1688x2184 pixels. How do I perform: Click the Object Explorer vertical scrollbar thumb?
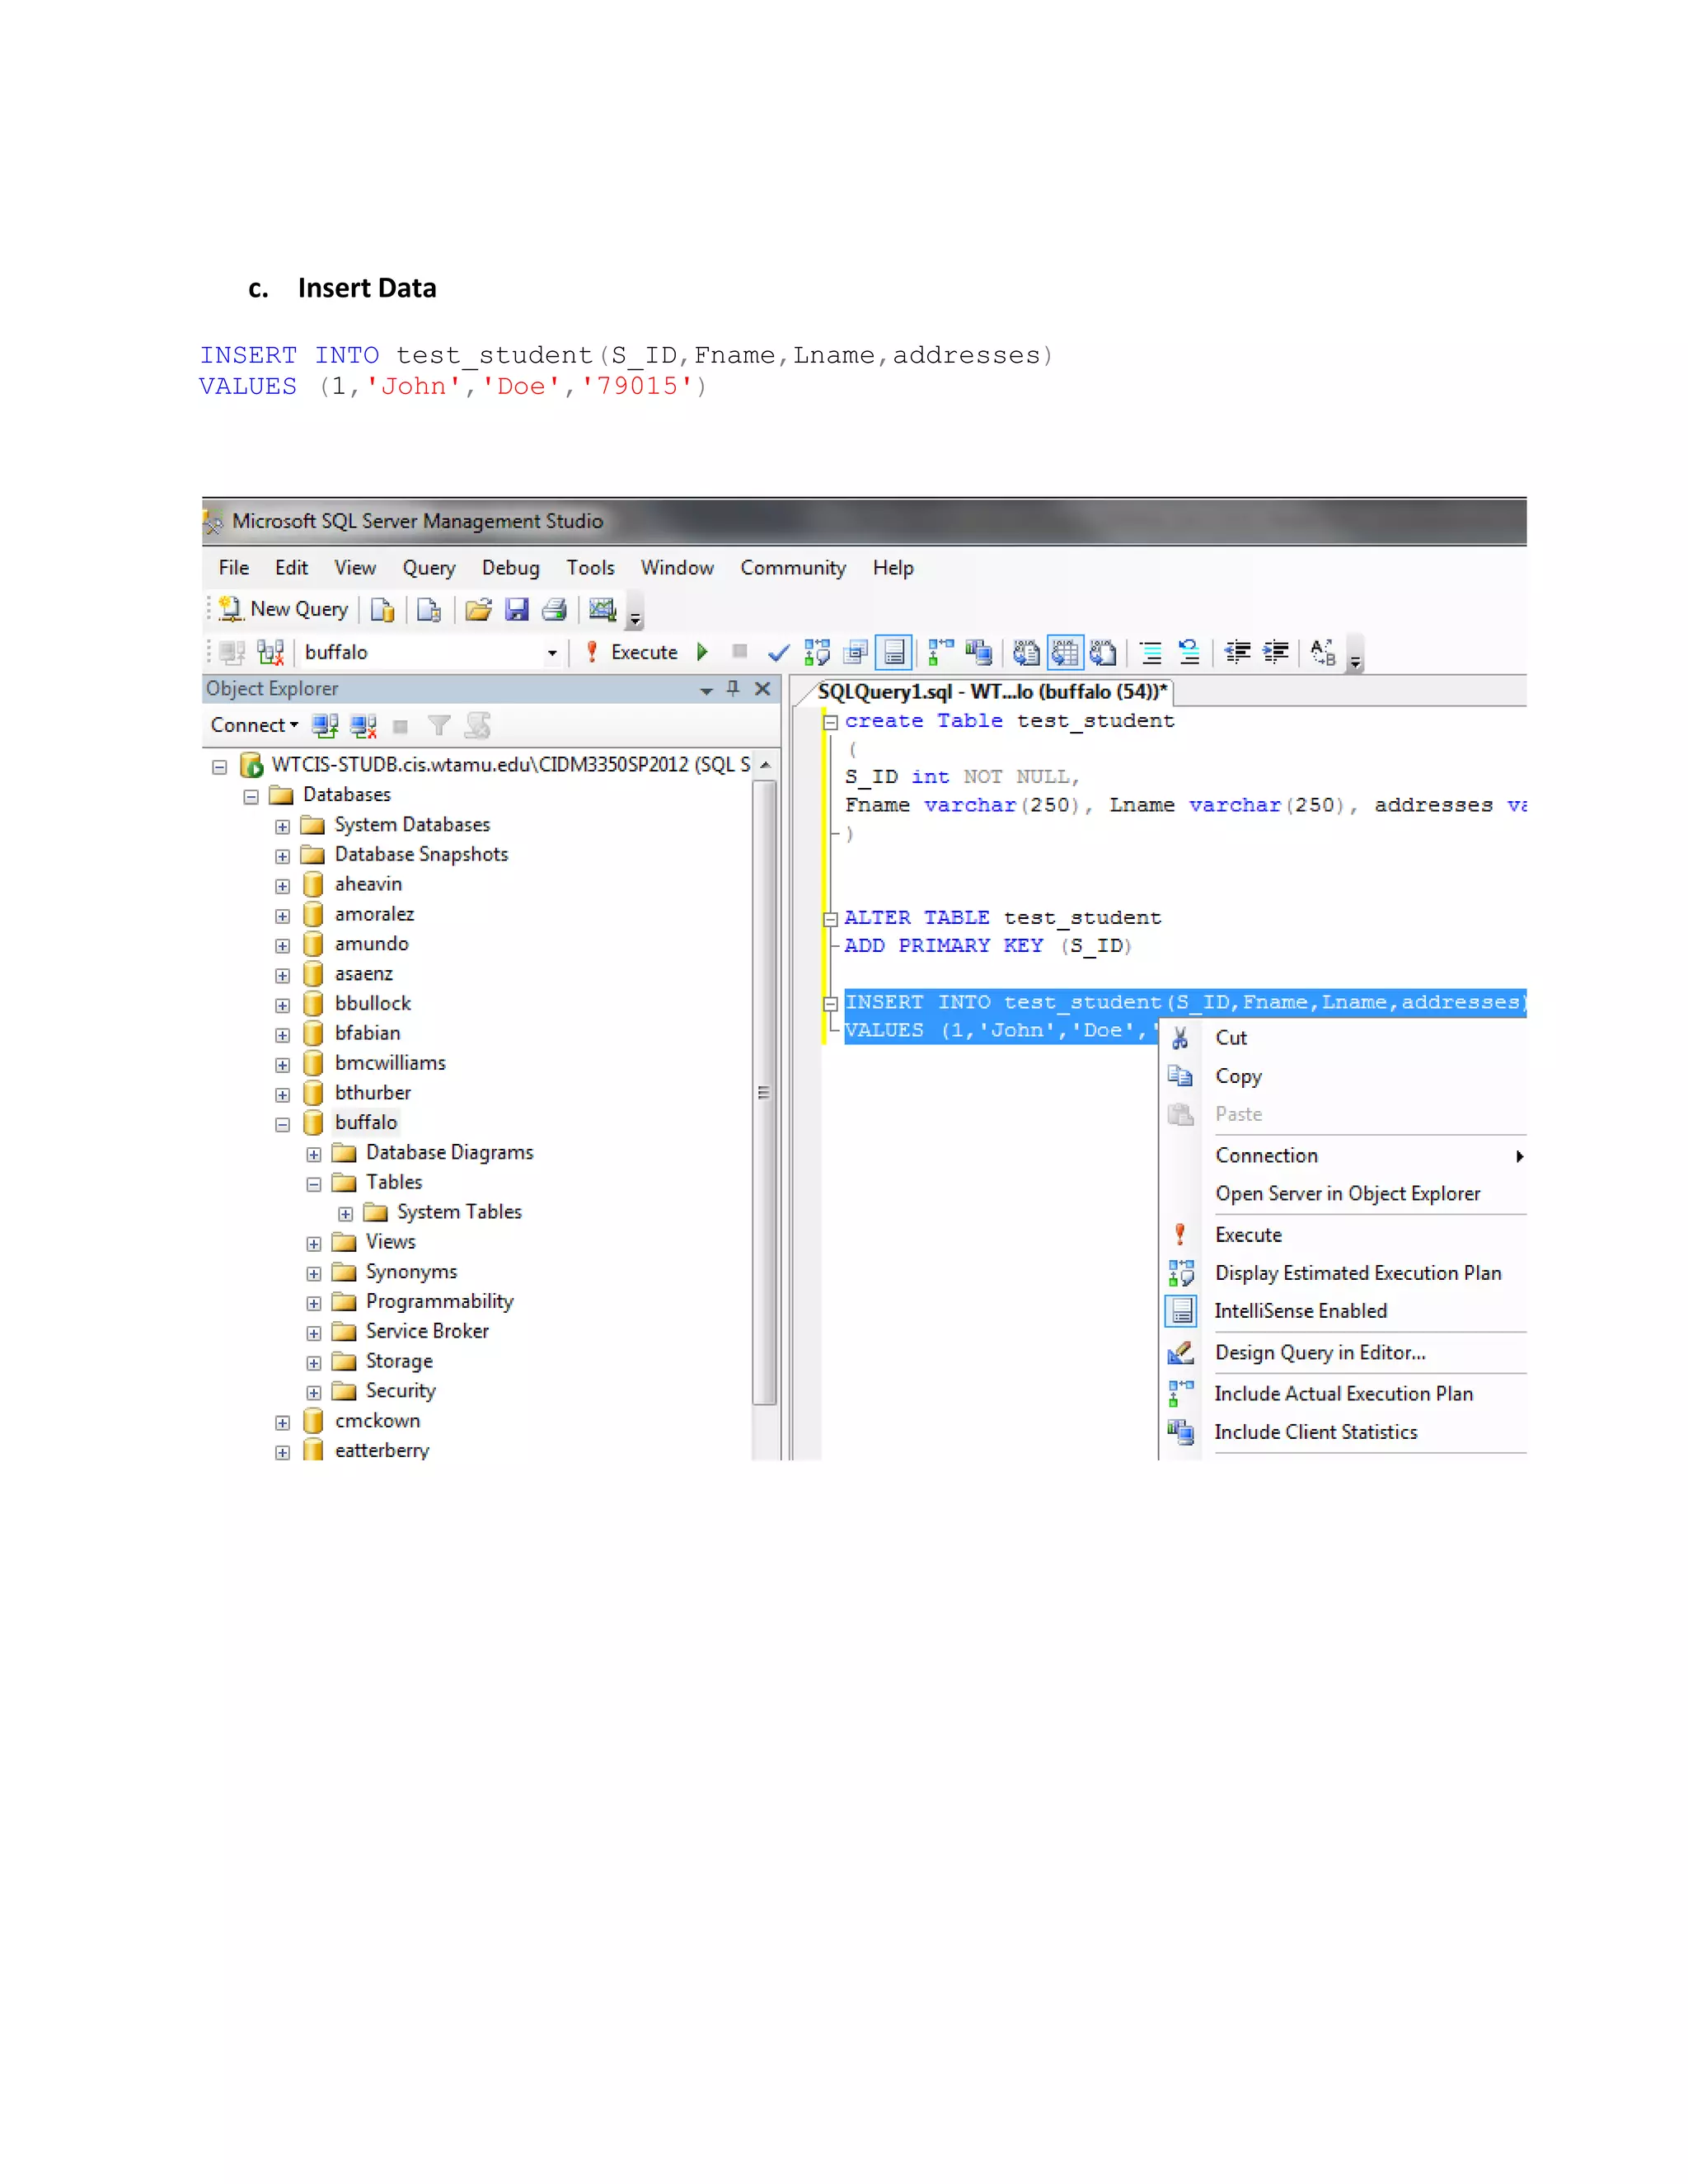(x=764, y=1093)
